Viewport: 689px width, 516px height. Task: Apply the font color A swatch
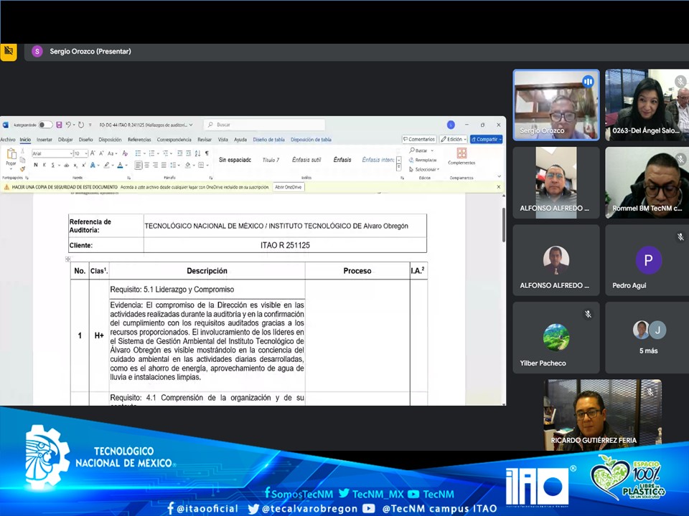click(120, 165)
